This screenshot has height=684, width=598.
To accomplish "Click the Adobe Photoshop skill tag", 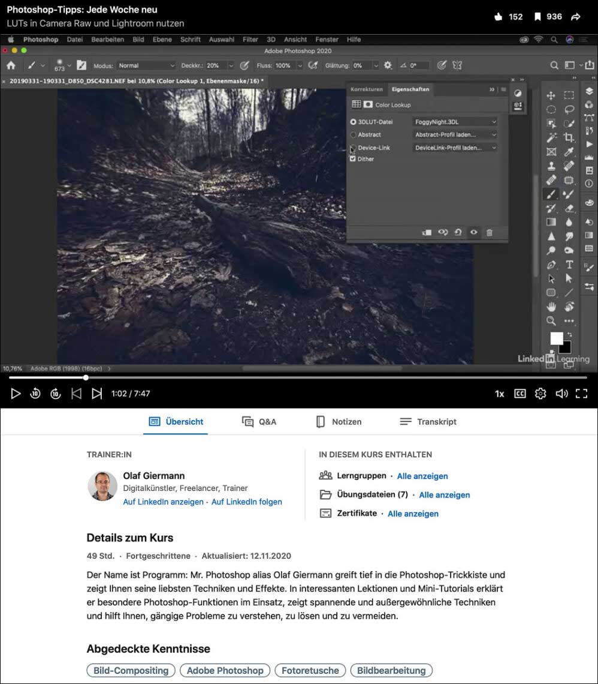I will 225,670.
